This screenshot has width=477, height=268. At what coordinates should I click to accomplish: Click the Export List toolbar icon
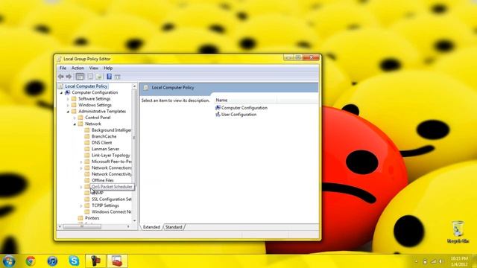coord(99,77)
